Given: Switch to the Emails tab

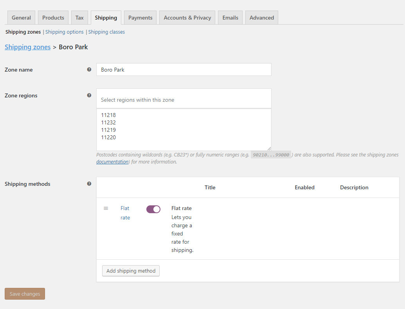Looking at the screenshot, I should 230,17.
